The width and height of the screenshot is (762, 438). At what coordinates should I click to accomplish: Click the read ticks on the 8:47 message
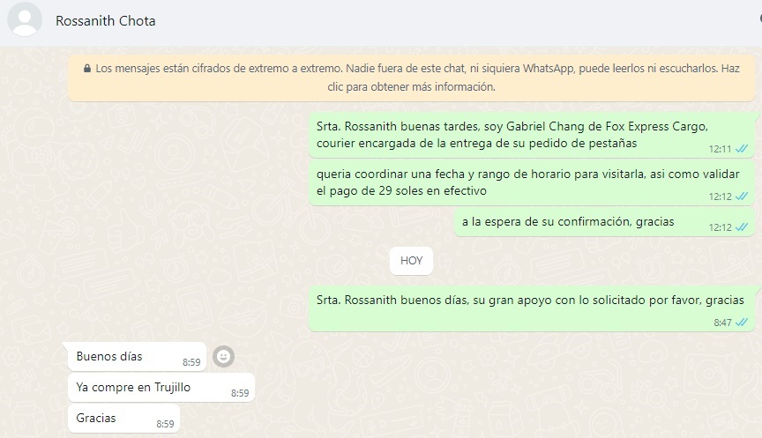(x=742, y=323)
